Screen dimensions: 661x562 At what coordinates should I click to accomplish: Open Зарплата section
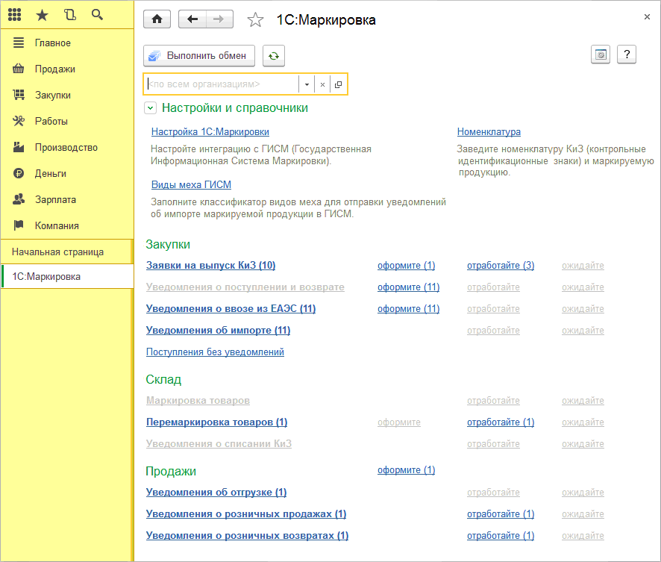tap(67, 200)
